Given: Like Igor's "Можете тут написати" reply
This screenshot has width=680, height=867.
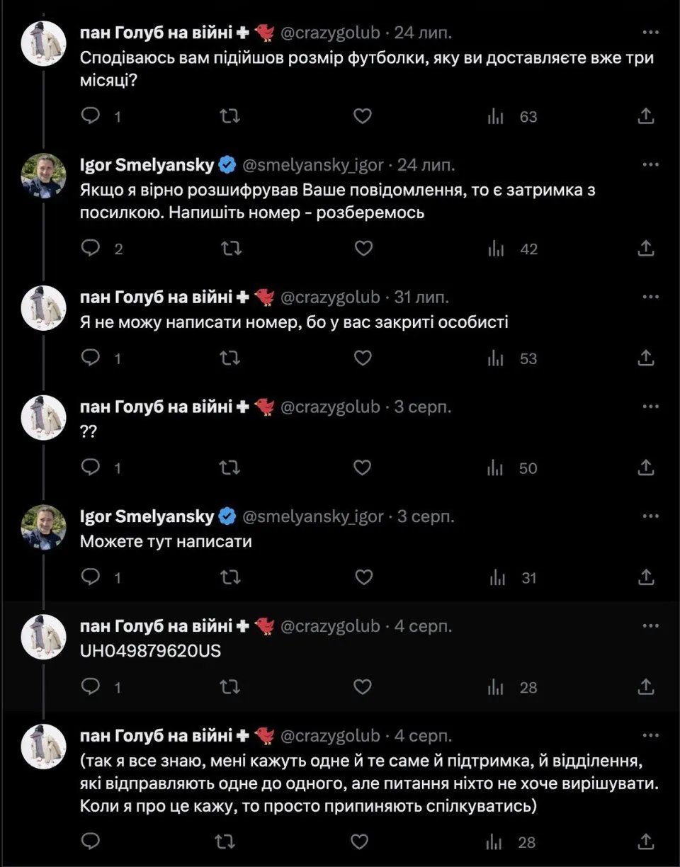Looking at the screenshot, I should (x=363, y=578).
